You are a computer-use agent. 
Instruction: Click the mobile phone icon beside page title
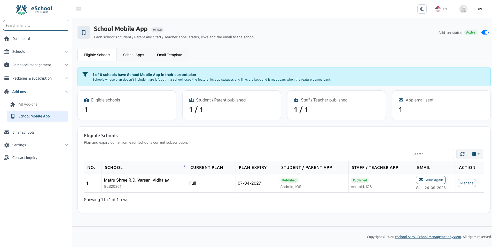point(84,32)
